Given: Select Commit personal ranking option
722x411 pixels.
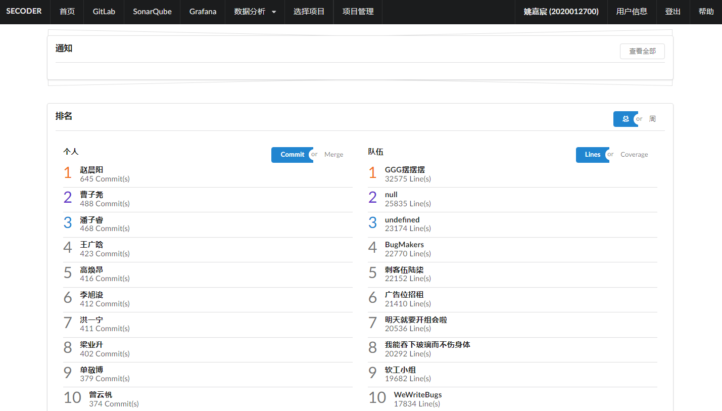Looking at the screenshot, I should [292, 155].
